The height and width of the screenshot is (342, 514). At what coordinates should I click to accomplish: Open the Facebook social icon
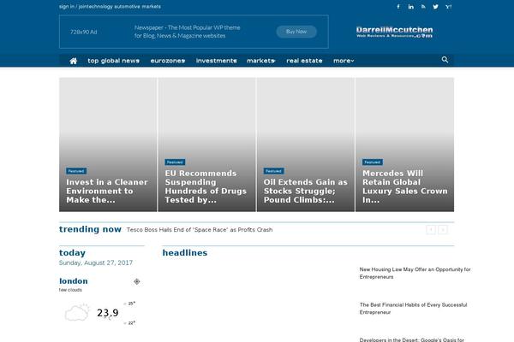(x=398, y=7)
